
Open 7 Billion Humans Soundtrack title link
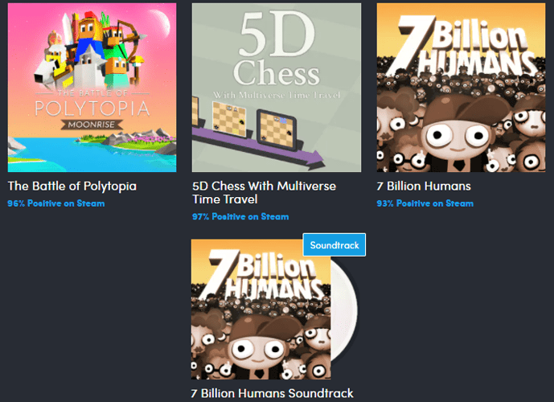pyautogui.click(x=272, y=393)
